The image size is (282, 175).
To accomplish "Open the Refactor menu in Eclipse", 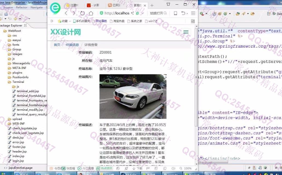I will pos(22,7).
